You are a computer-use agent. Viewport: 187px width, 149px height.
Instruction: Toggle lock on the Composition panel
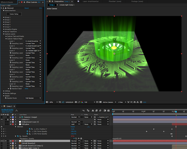(x=52, y=1)
